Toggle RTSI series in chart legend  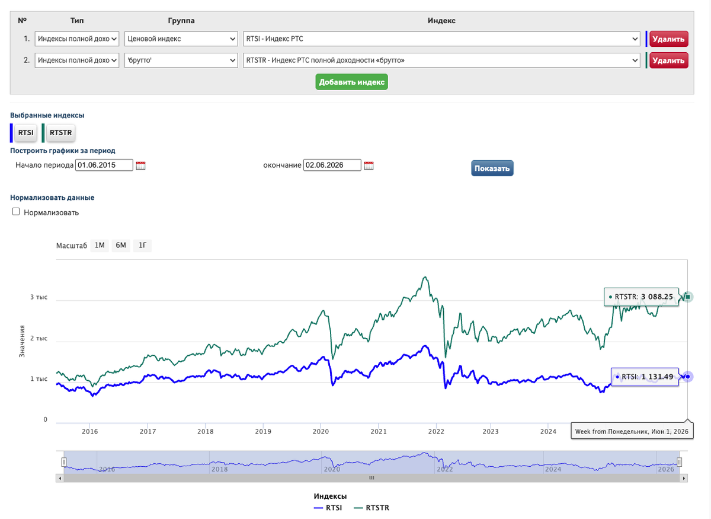[x=327, y=508]
